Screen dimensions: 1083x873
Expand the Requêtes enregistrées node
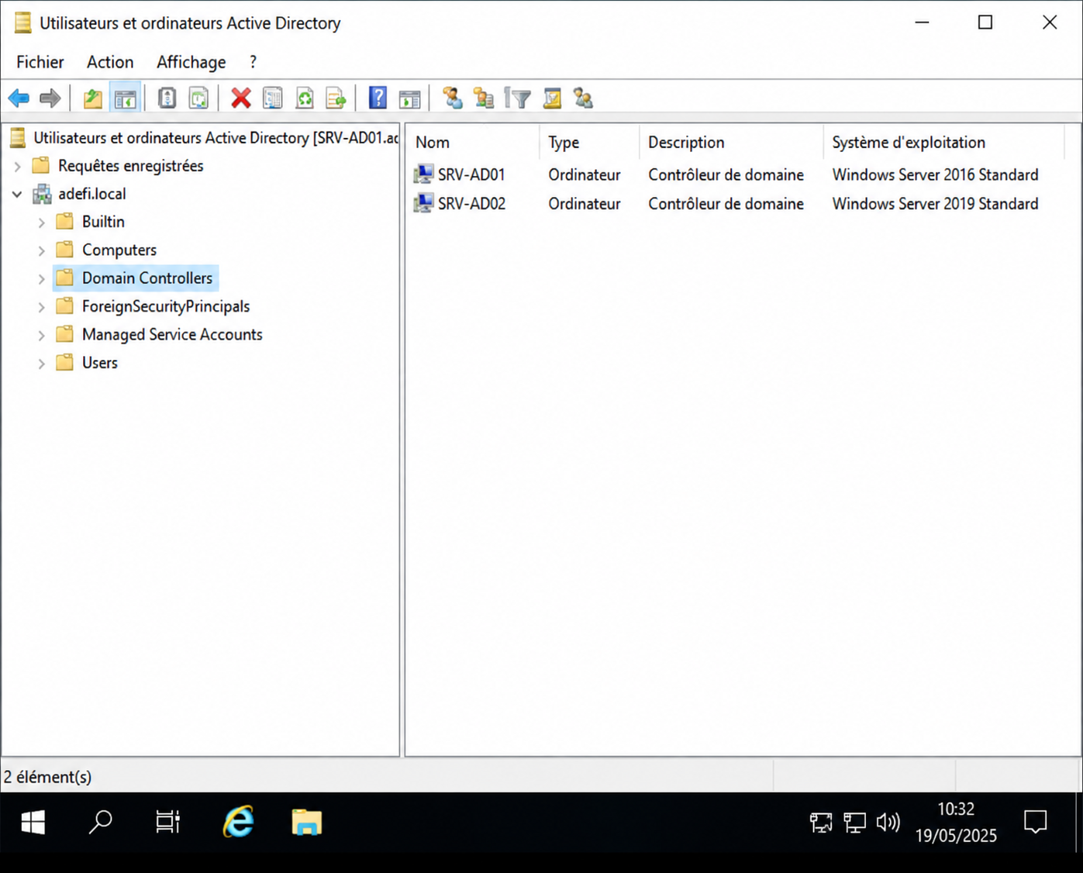[17, 166]
